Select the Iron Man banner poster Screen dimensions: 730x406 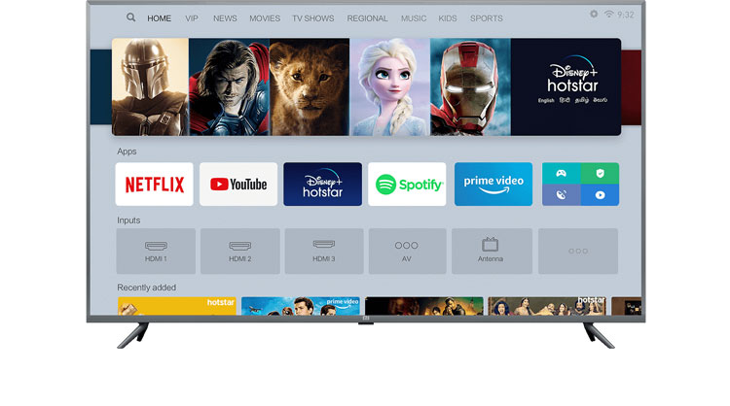470,86
